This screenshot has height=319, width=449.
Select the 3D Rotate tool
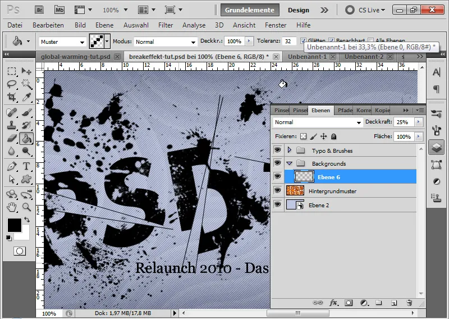pyautogui.click(x=11, y=194)
